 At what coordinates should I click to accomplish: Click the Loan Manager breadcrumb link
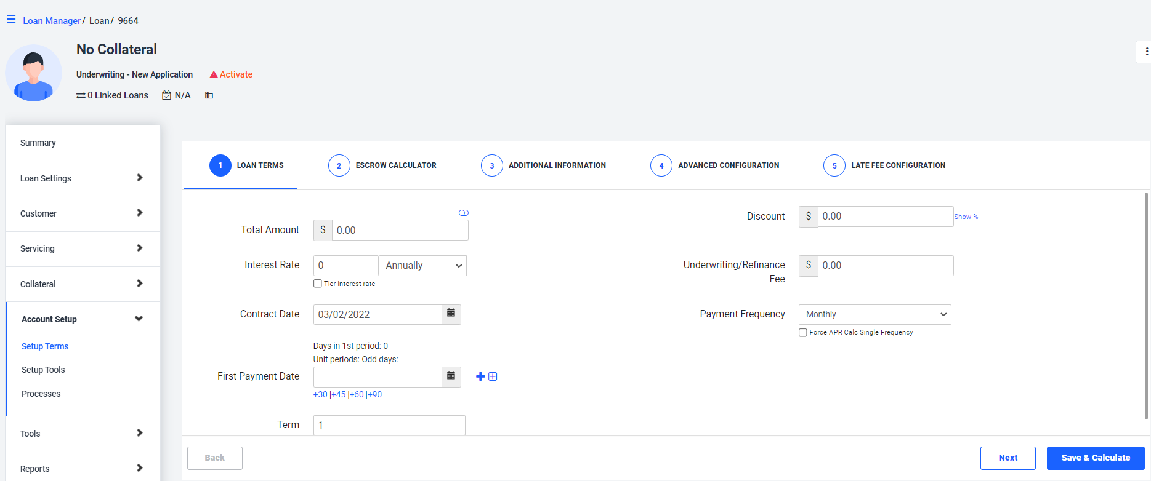click(52, 21)
